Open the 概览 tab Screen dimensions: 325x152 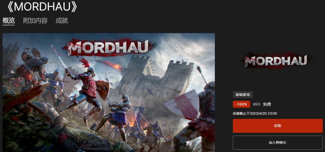(x=8, y=21)
